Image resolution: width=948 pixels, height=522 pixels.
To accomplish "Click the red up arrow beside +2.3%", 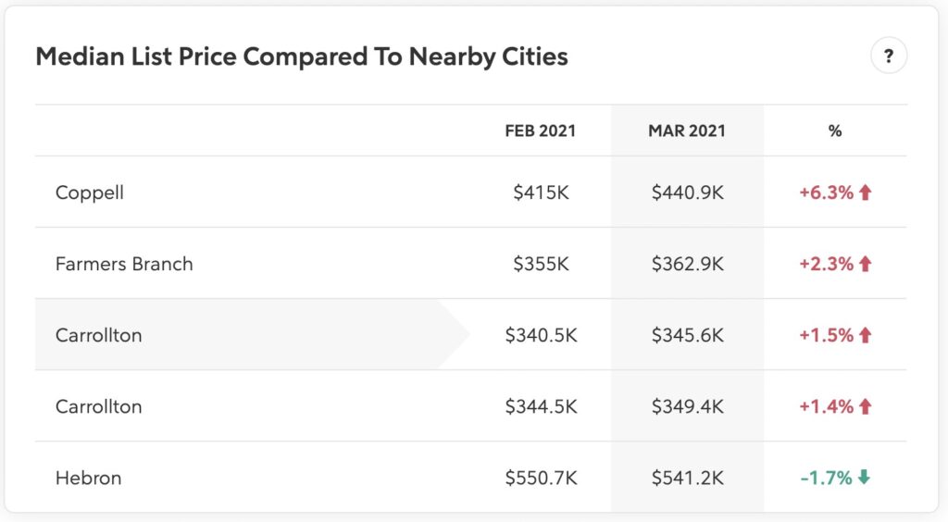I will coord(866,264).
